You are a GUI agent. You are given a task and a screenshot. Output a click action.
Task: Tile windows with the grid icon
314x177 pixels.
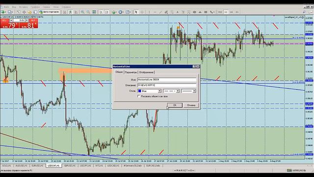click(94, 12)
